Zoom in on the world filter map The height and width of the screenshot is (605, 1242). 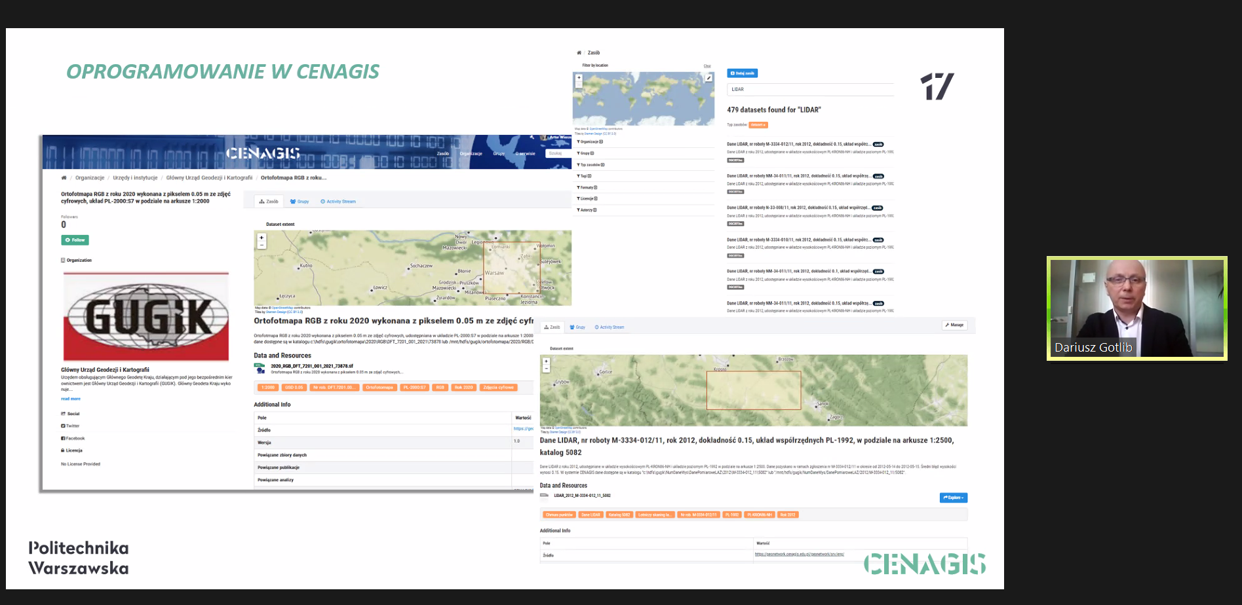coord(579,77)
